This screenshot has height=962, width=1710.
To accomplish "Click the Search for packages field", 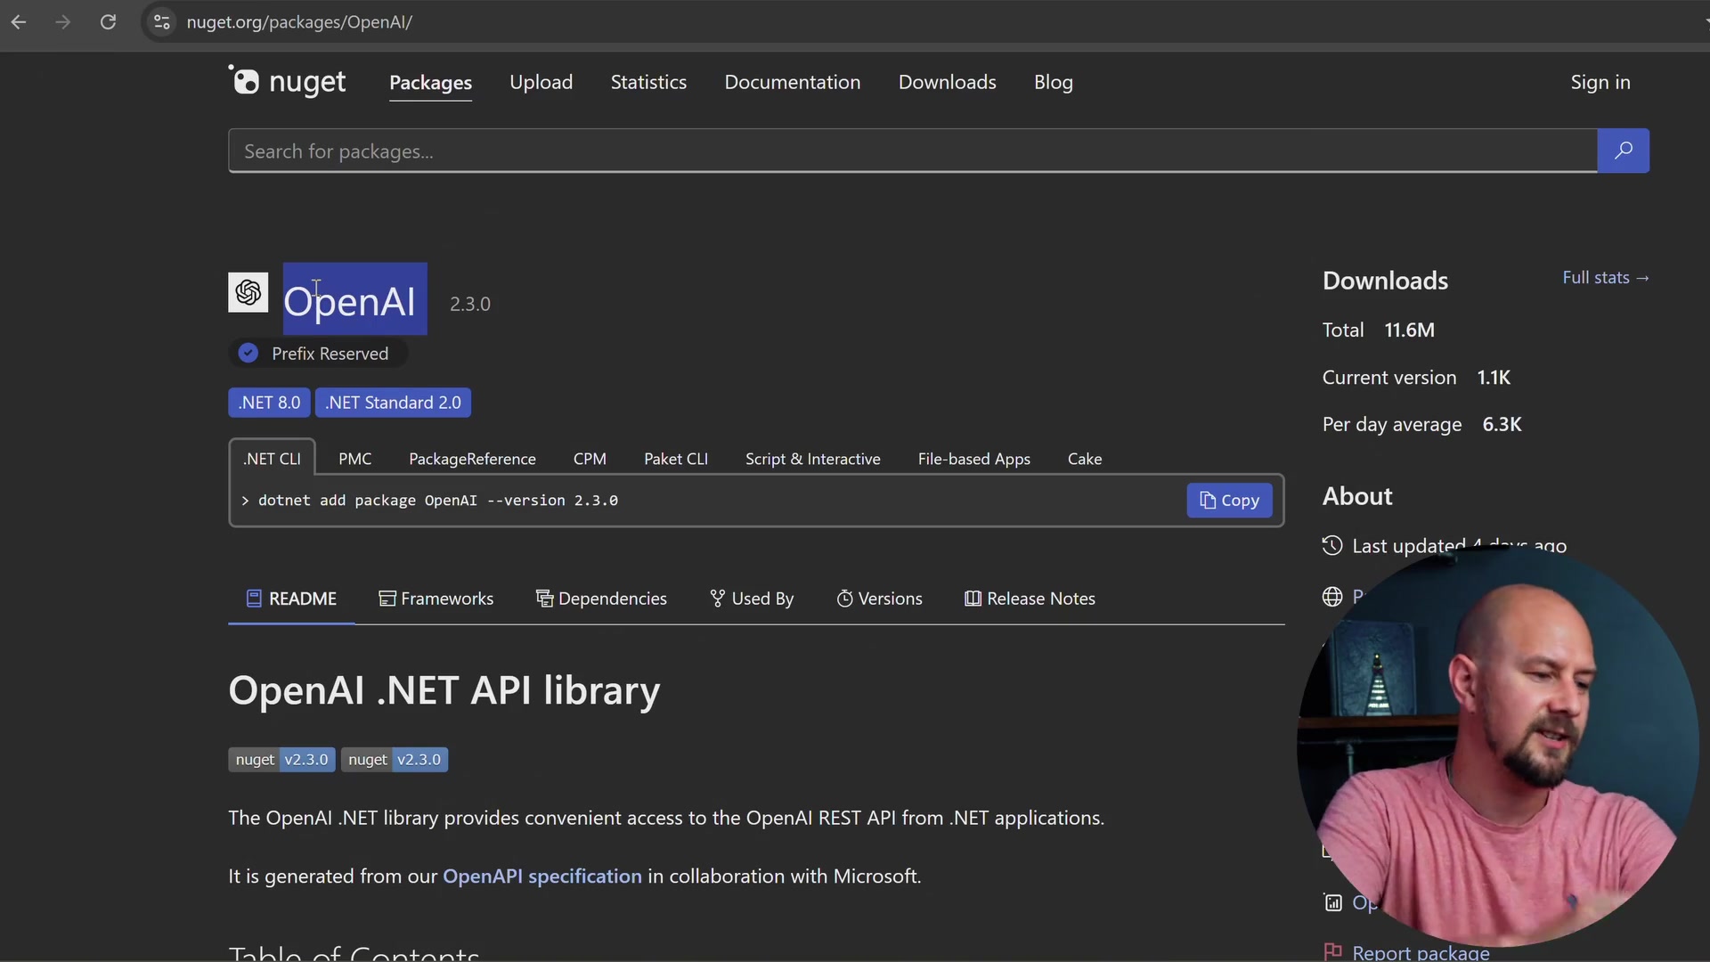I will tap(623, 151).
